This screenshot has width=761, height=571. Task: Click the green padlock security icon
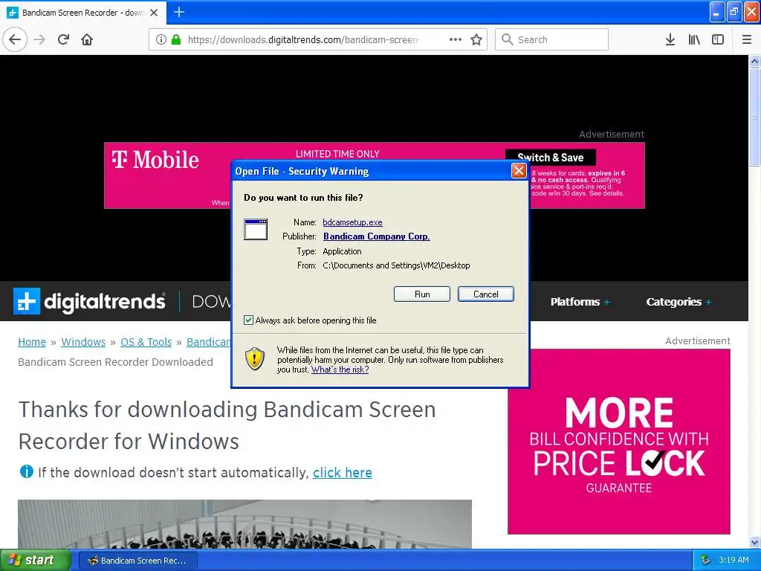[176, 39]
